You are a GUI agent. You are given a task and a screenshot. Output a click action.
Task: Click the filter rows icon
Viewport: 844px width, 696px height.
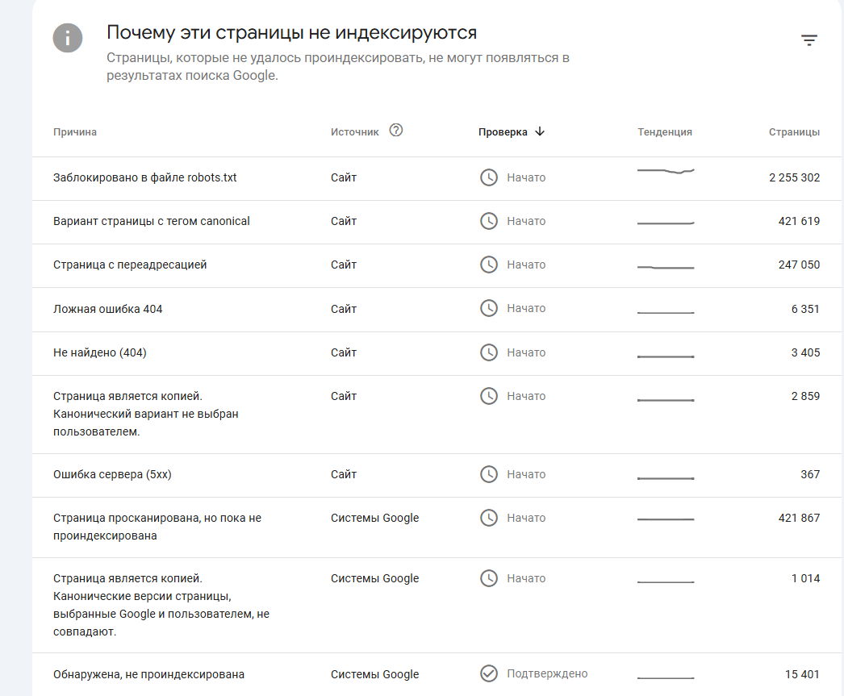coord(809,40)
